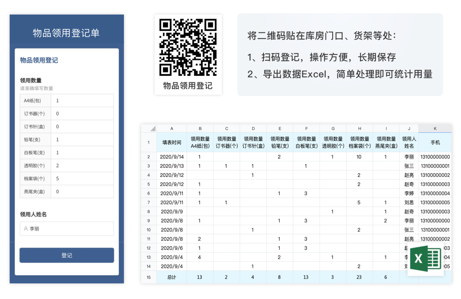Click the spreadsheet select-all corner triangle
The image size is (461, 299).
tap(153, 129)
